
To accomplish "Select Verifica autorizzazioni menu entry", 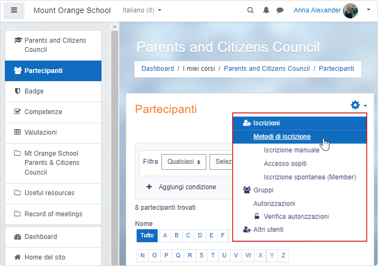I will click(296, 216).
